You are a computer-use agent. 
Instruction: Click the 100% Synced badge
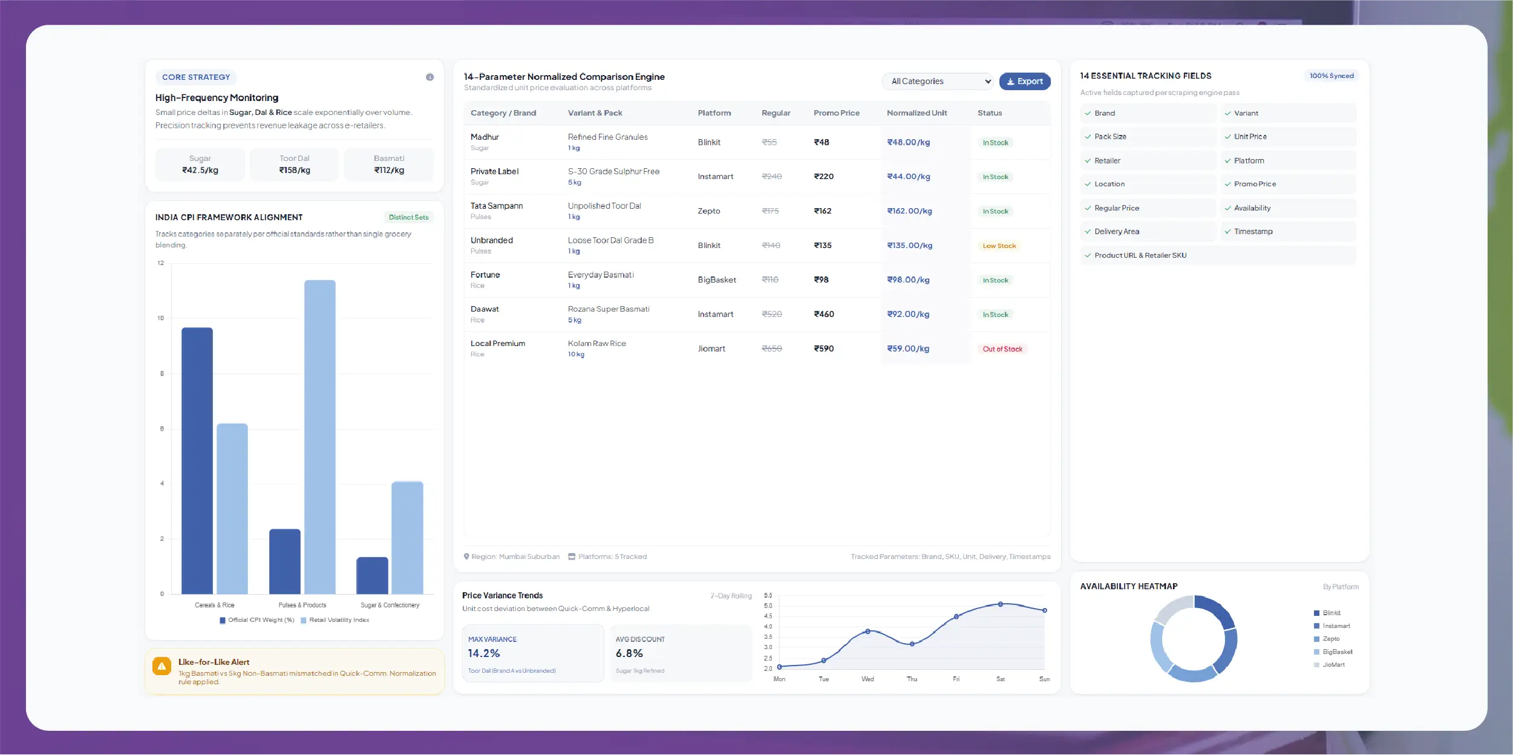point(1331,76)
